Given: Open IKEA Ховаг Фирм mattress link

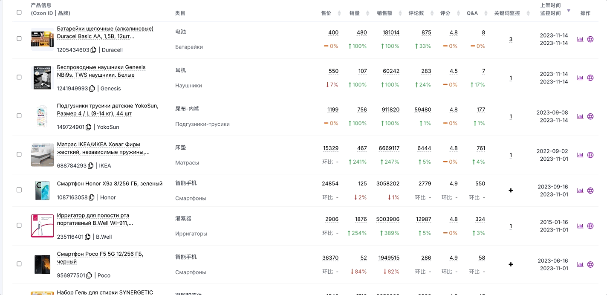Looking at the screenshot, I should click(103, 148).
